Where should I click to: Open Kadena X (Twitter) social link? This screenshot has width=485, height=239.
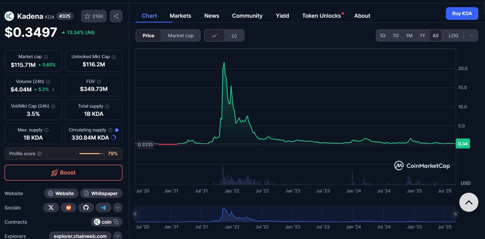pyautogui.click(x=51, y=208)
